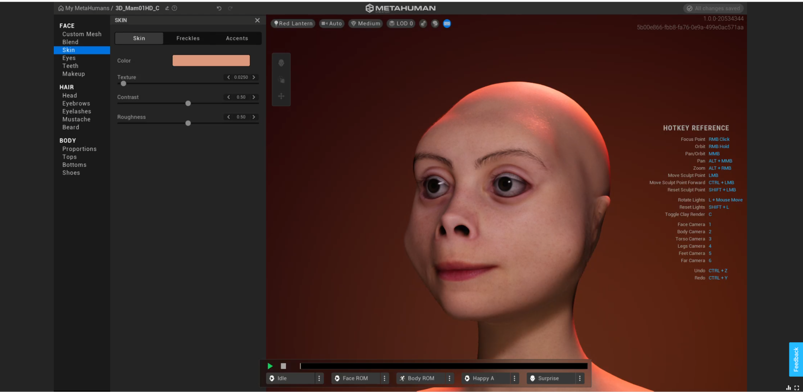The height and width of the screenshot is (392, 803).
Task: Increase the Roughness value
Action: 254,117
